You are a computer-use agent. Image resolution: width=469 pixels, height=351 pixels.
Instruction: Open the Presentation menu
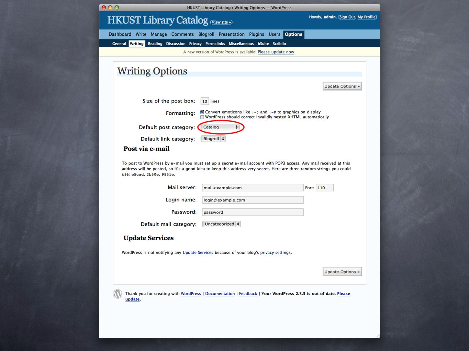coord(232,34)
